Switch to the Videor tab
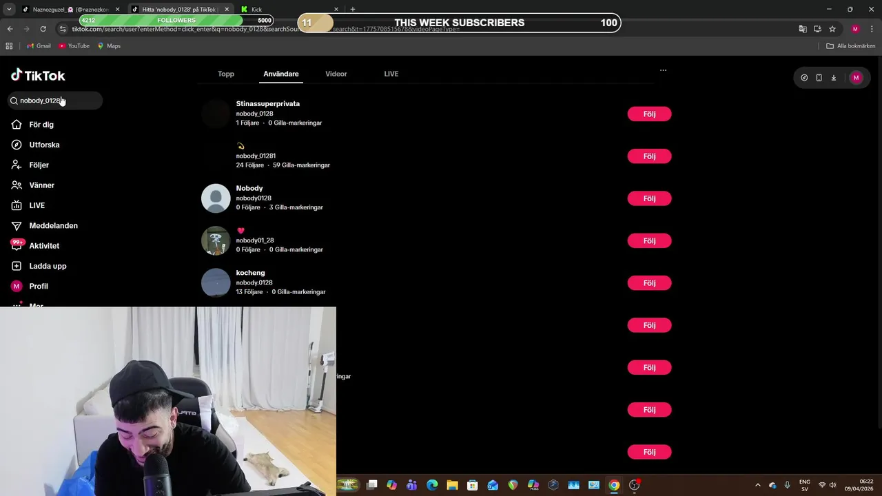 point(336,74)
